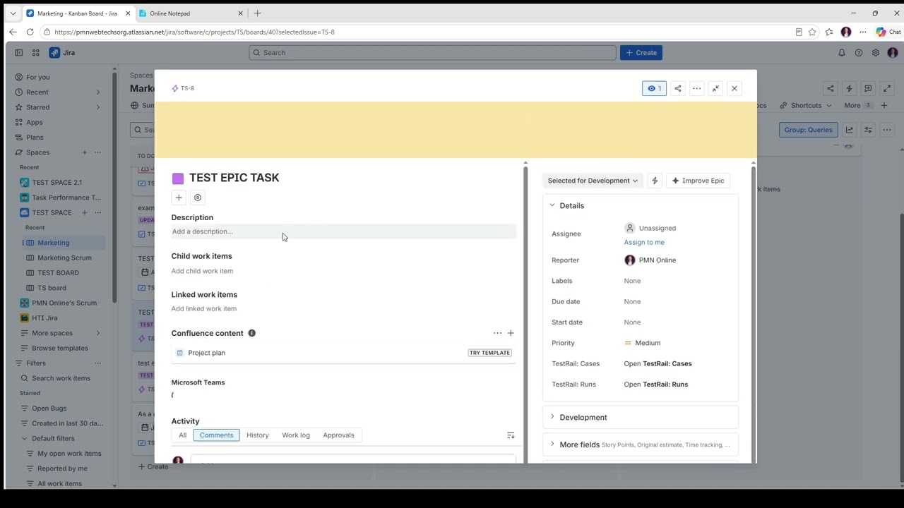Click the Assign to me link
This screenshot has width=904, height=508.
point(644,242)
